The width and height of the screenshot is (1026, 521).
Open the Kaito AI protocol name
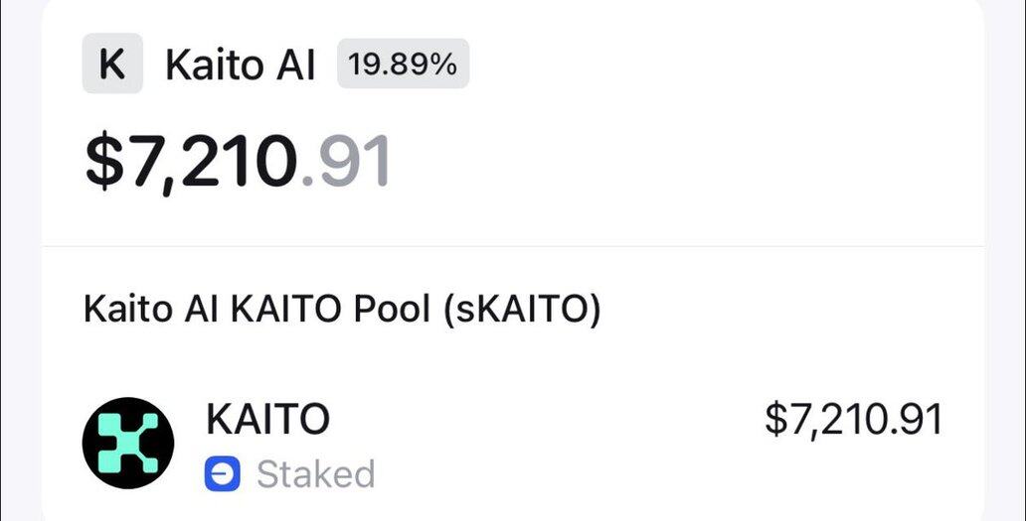click(241, 65)
